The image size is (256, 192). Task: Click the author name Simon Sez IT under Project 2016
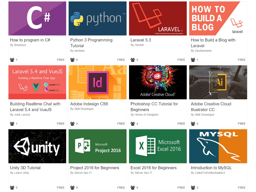83,173
